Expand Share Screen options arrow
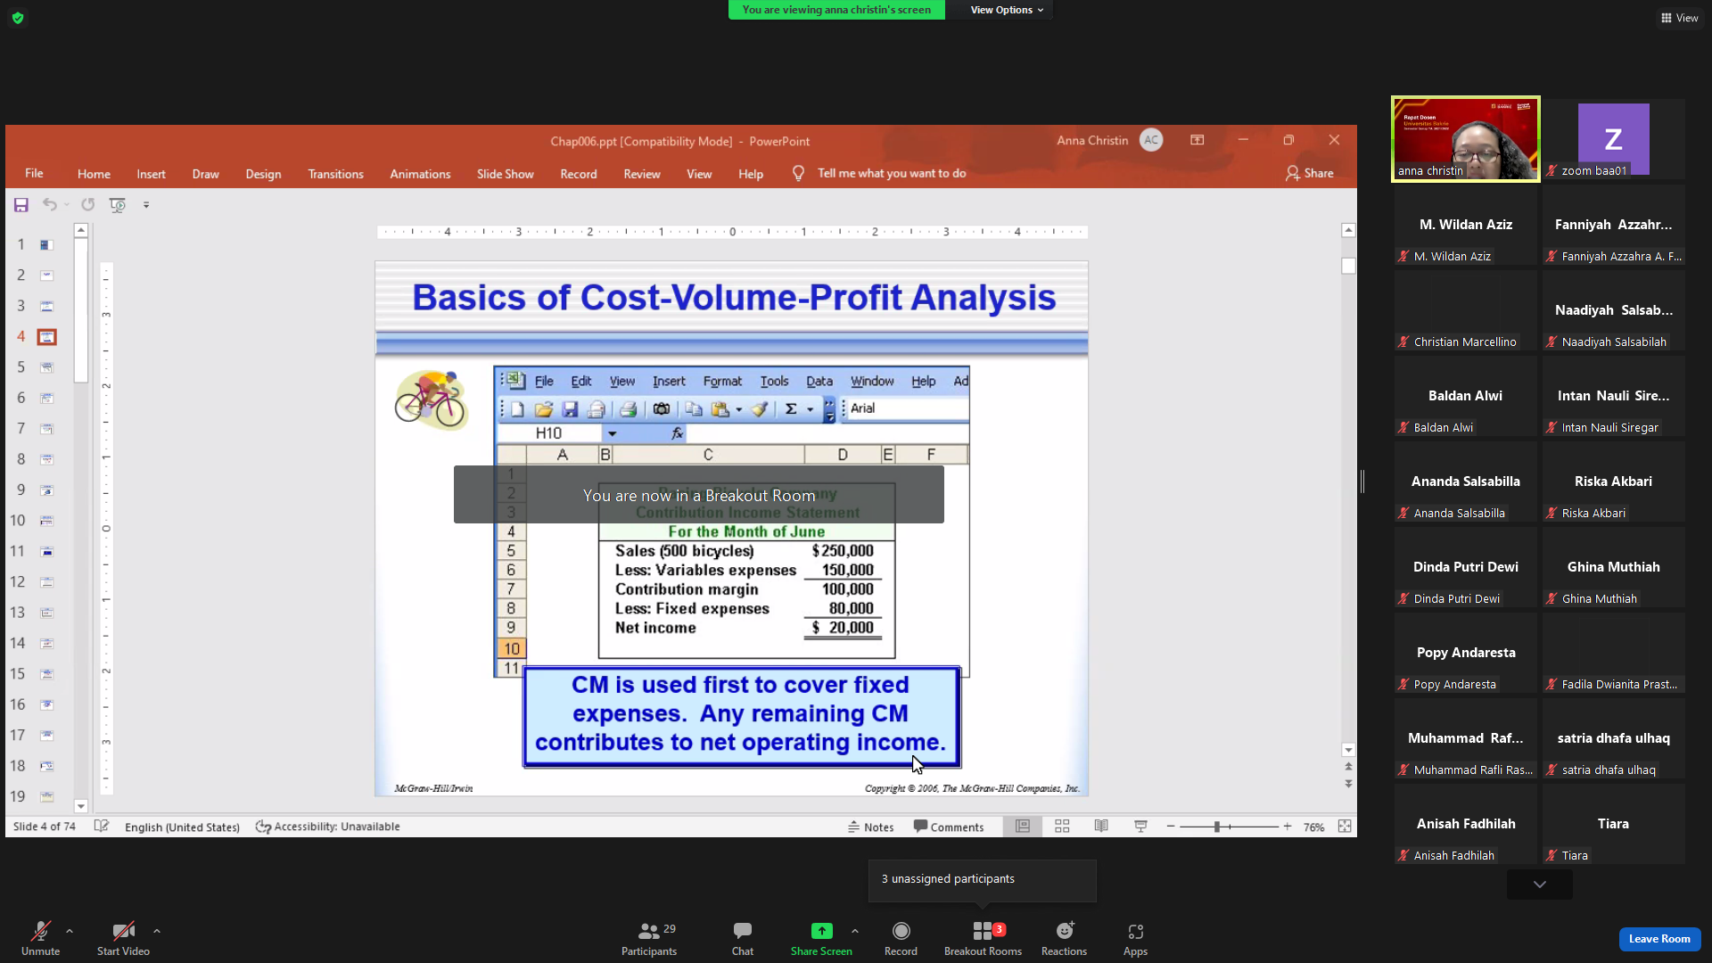Viewport: 1712px width, 963px height. coord(855,931)
